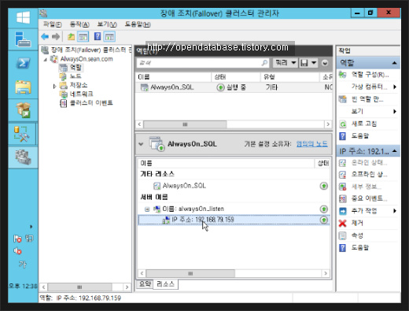Click 빈 역할 만들기 action
This screenshot has width=409, height=311.
(x=367, y=99)
